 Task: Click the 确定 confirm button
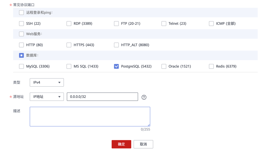point(121,144)
